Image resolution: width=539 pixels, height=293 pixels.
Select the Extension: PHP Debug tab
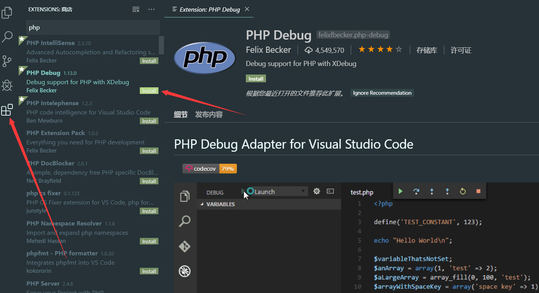point(209,9)
